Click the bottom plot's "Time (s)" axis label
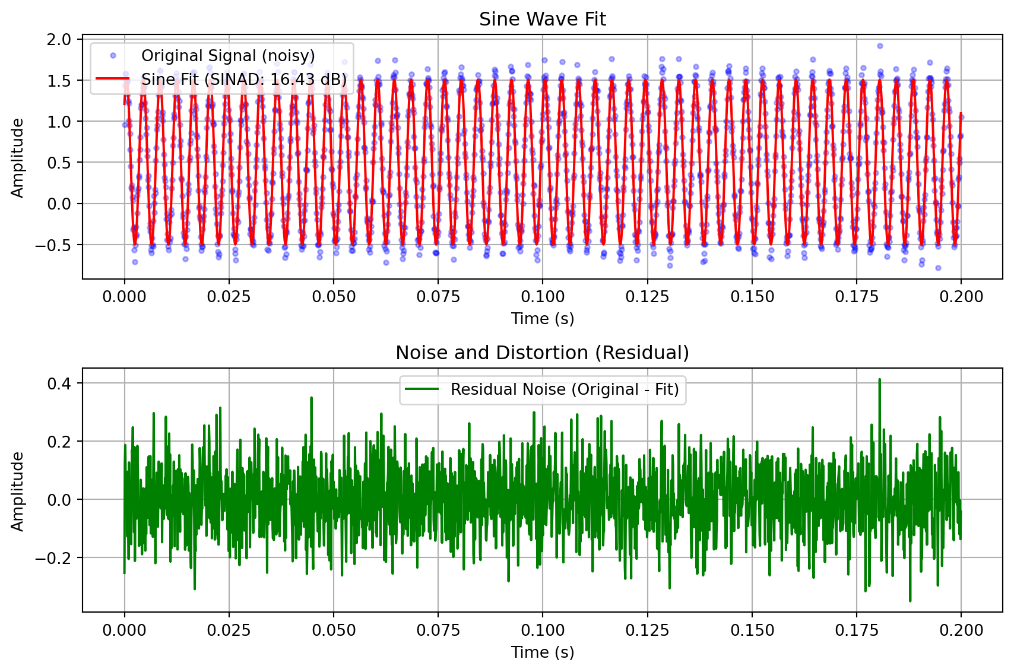This screenshot has height=672, width=1014. (542, 652)
